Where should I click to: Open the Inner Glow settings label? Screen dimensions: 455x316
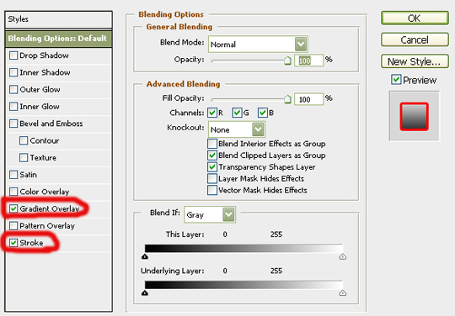coord(40,107)
